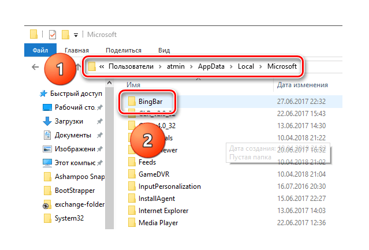The image size is (369, 250).
Task: Switch to the Вид tab
Action: (164, 50)
